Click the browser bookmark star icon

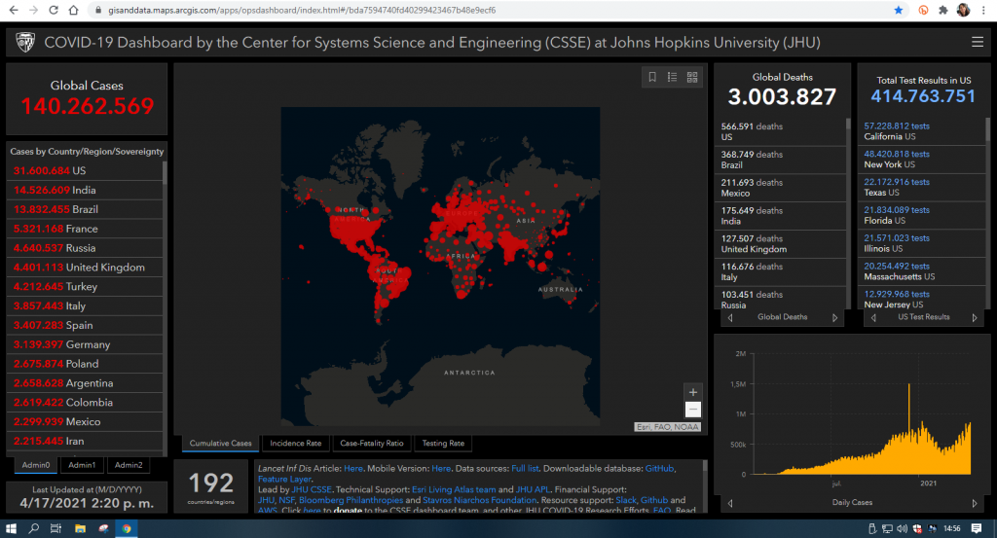tap(898, 10)
